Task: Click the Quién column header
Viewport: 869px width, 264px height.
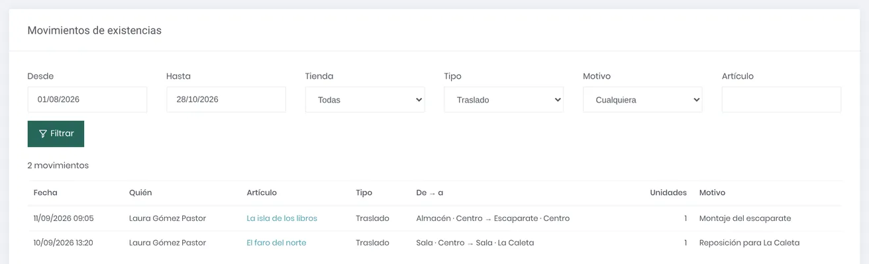Action: click(x=140, y=193)
